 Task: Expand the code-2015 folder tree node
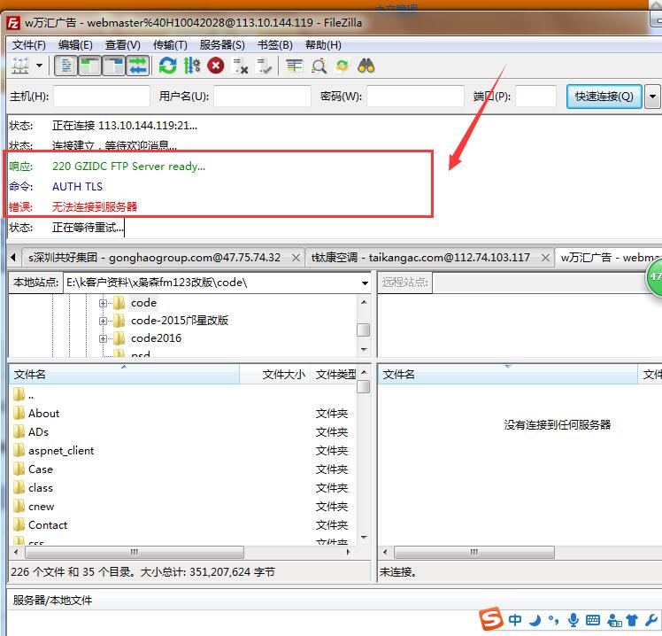(104, 321)
